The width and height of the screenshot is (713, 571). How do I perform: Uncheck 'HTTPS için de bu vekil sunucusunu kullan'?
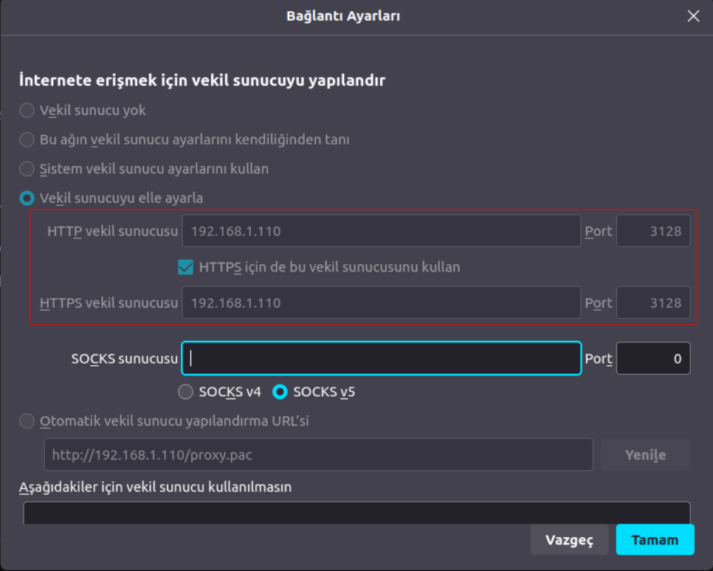(186, 267)
